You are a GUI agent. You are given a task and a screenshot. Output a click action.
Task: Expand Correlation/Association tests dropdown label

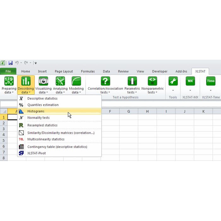(105, 90)
